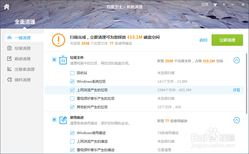Open 详情 for 上网浏览产生的垃圾
The width and height of the screenshot is (249, 154).
click(236, 90)
